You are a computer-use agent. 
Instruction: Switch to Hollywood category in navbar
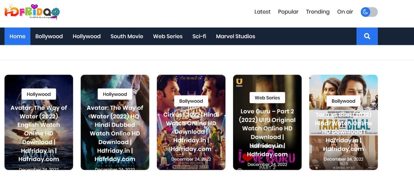[86, 36]
